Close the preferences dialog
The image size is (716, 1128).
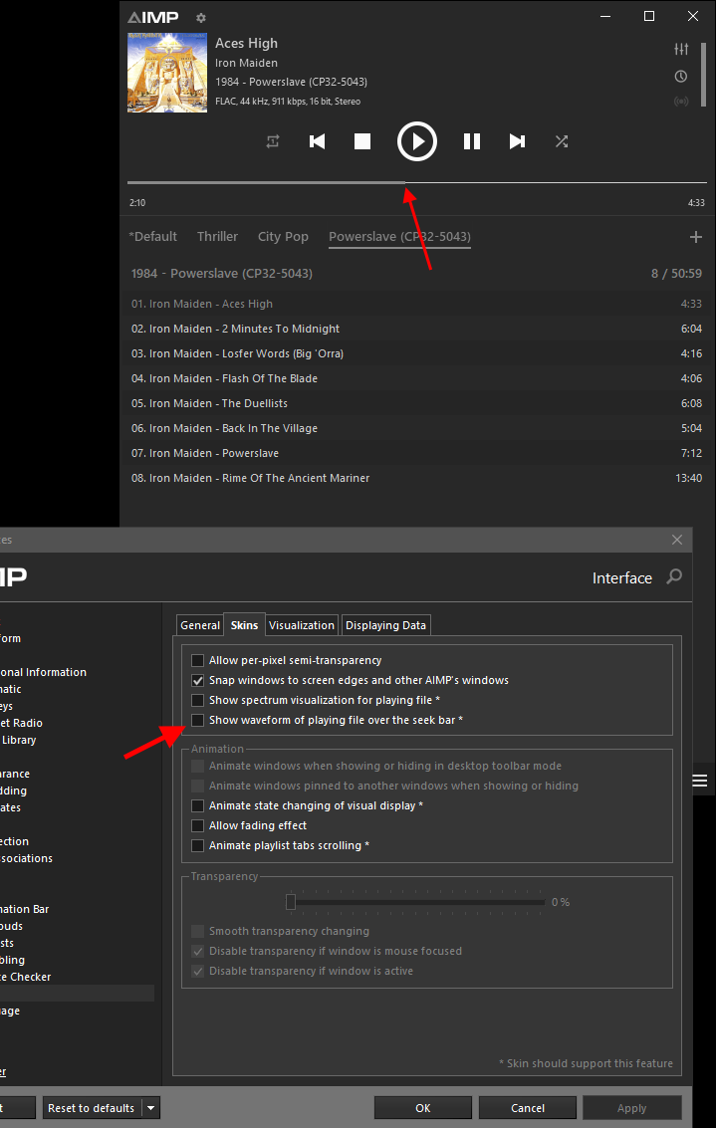[677, 540]
